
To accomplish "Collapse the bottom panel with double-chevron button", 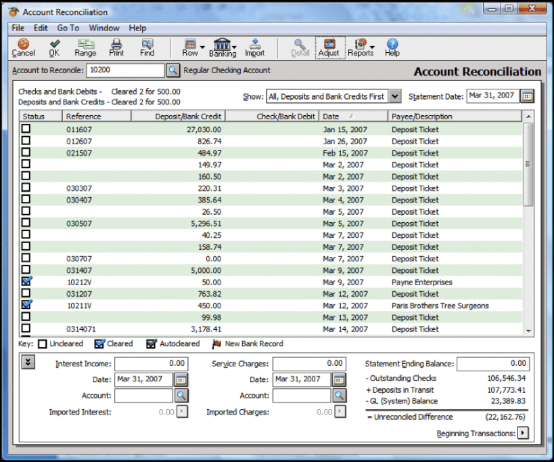I will coord(28,362).
